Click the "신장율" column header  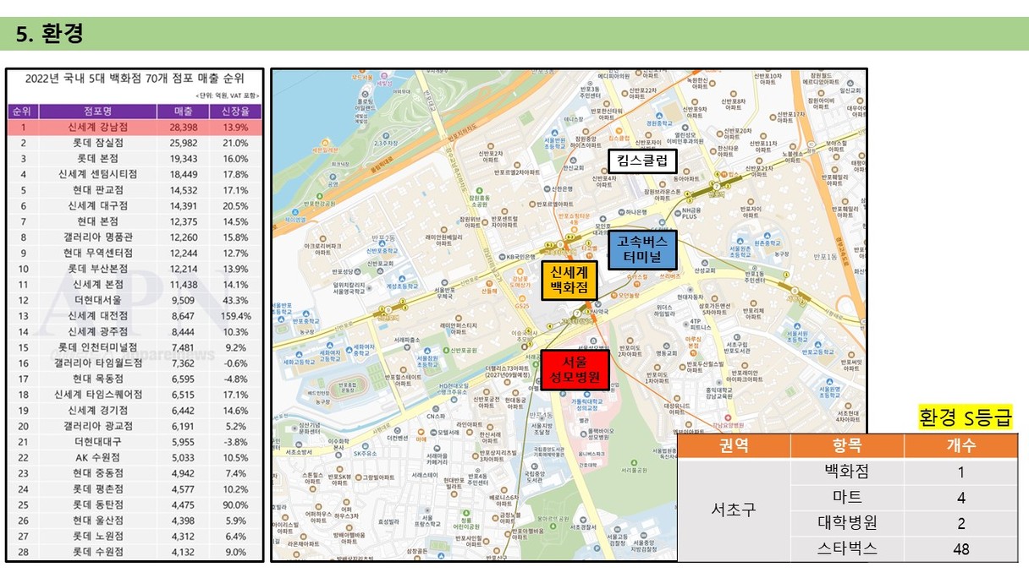234,112
